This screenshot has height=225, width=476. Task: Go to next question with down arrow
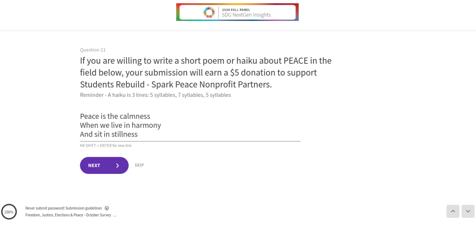468,211
